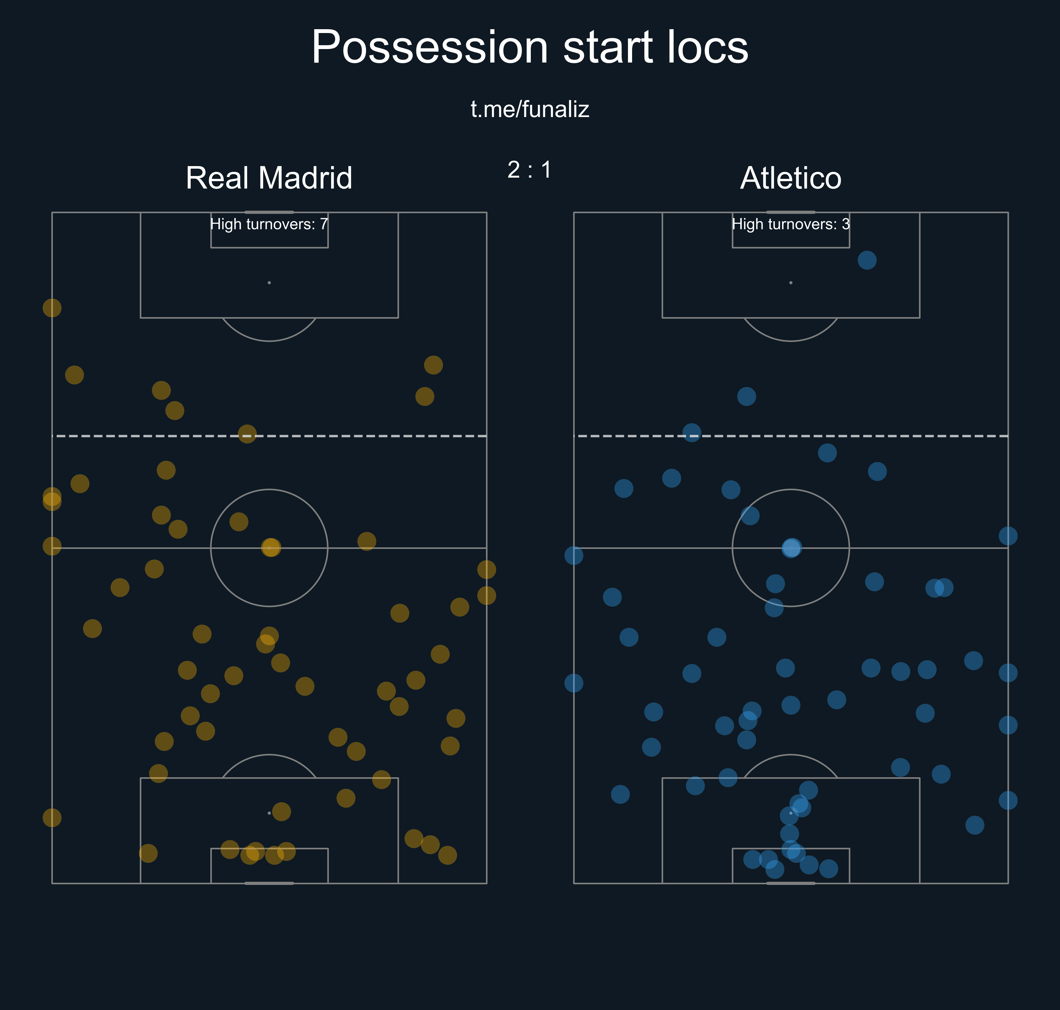Viewport: 1060px width, 1010px height.
Task: Click the yellow dot on Real Madrid's center spot
Action: (x=271, y=548)
